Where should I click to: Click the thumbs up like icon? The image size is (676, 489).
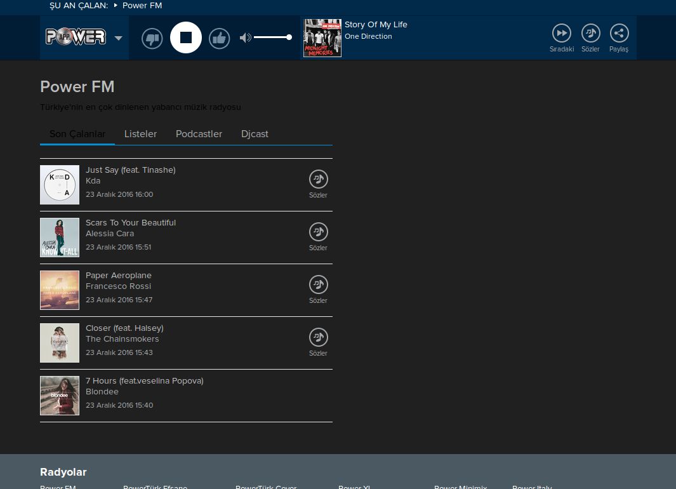[x=220, y=38]
